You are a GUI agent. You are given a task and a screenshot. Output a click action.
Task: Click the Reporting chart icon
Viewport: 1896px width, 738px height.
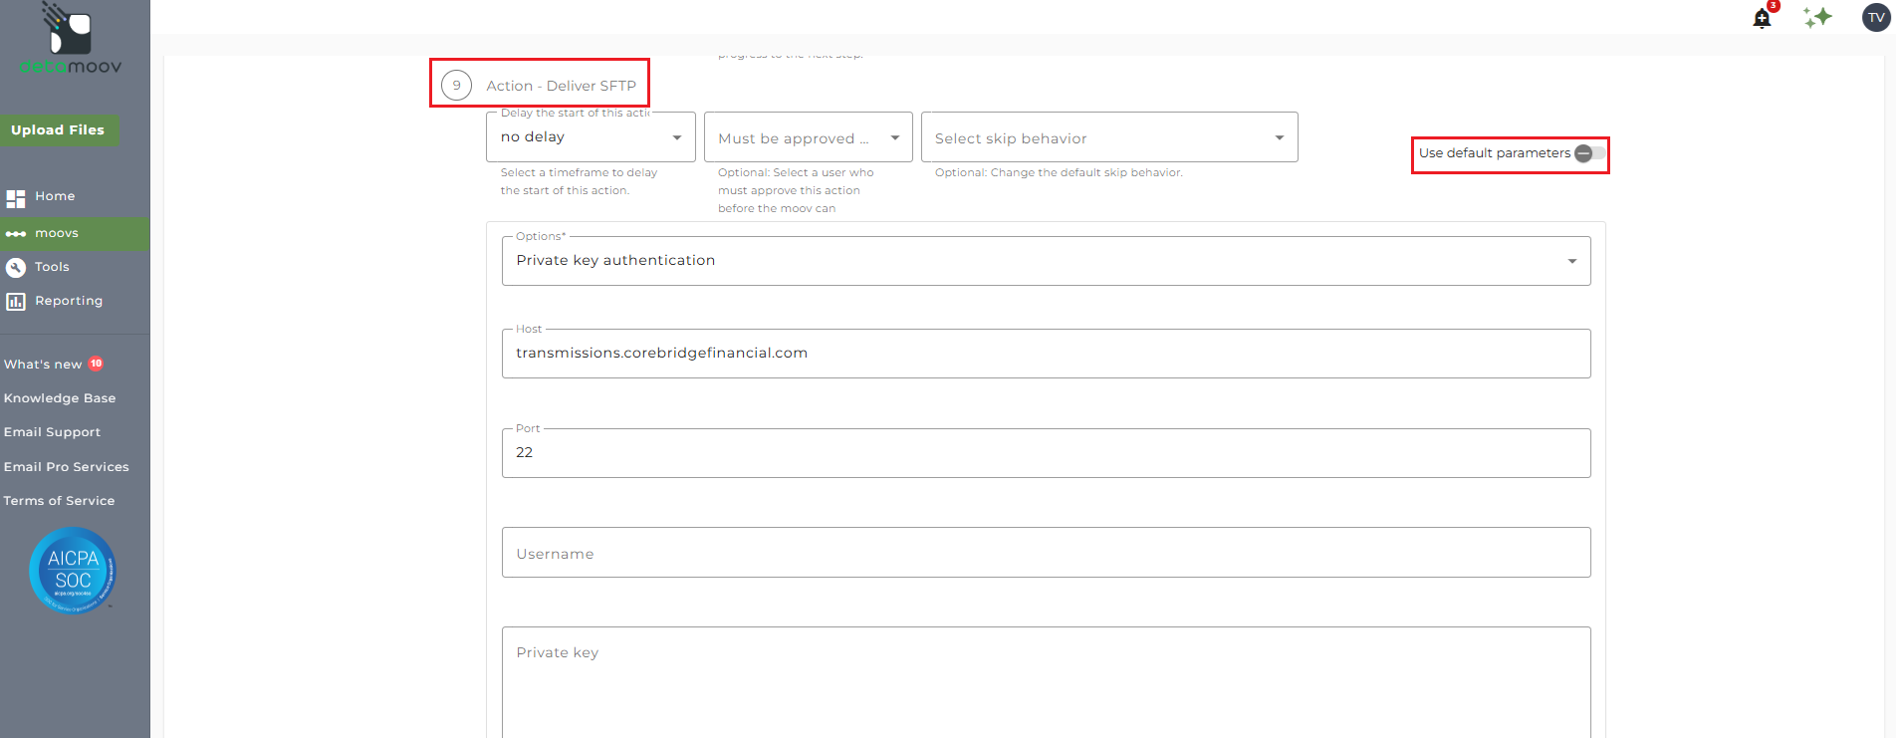click(16, 301)
